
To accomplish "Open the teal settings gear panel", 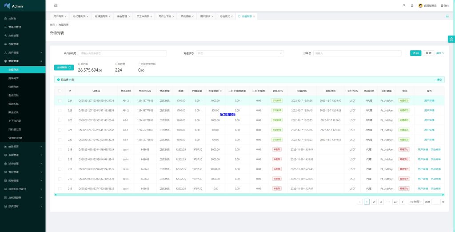I will pyautogui.click(x=451, y=39).
